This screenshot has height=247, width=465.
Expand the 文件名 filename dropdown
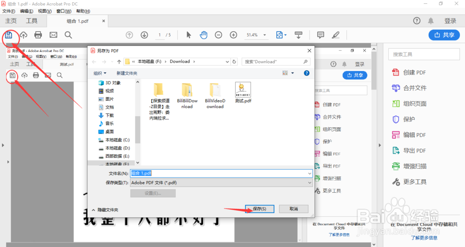tap(309, 173)
